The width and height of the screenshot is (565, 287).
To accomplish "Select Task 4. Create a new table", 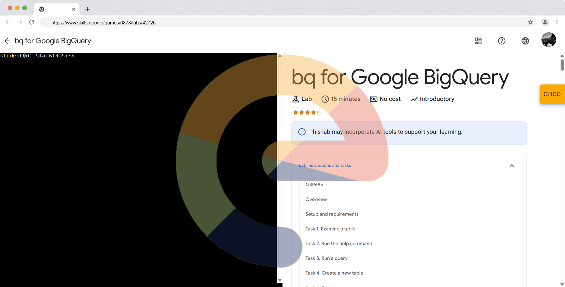I will (x=334, y=273).
